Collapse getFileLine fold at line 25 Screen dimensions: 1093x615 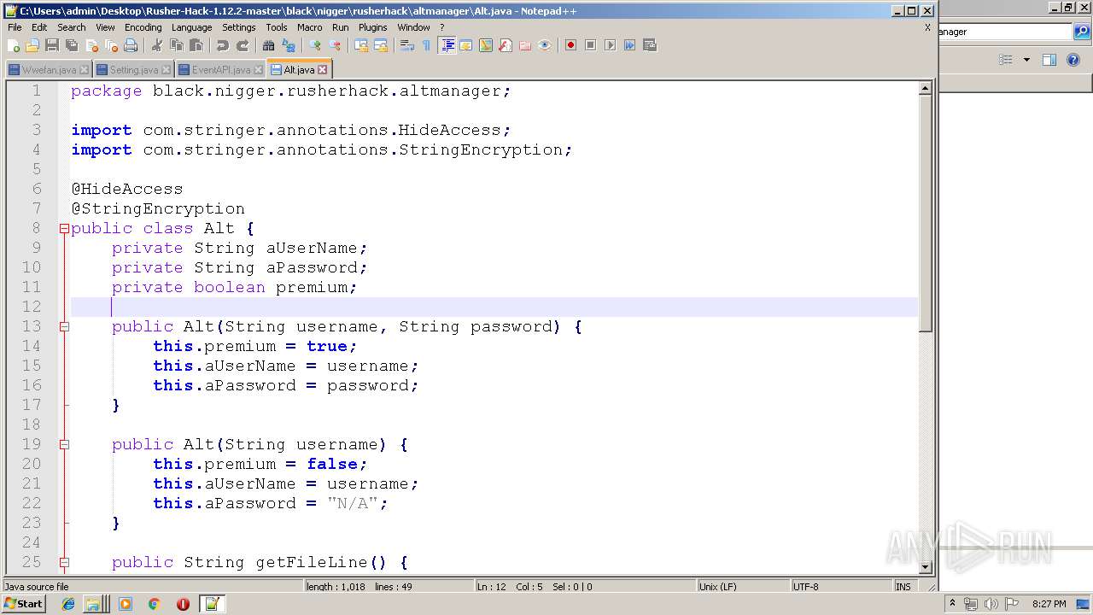(x=64, y=563)
